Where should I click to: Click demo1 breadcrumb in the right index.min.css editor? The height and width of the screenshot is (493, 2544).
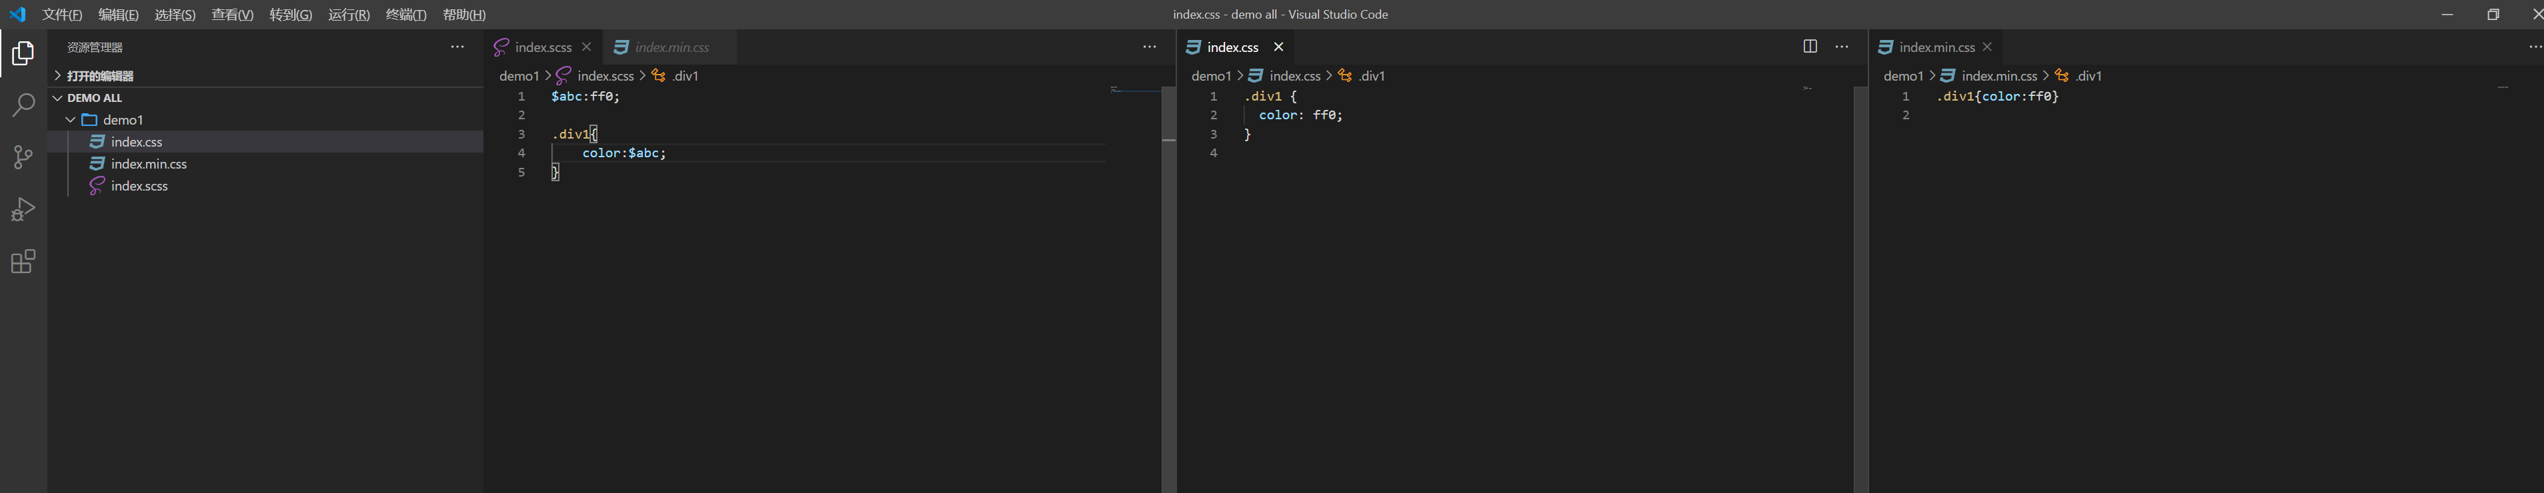(1903, 76)
